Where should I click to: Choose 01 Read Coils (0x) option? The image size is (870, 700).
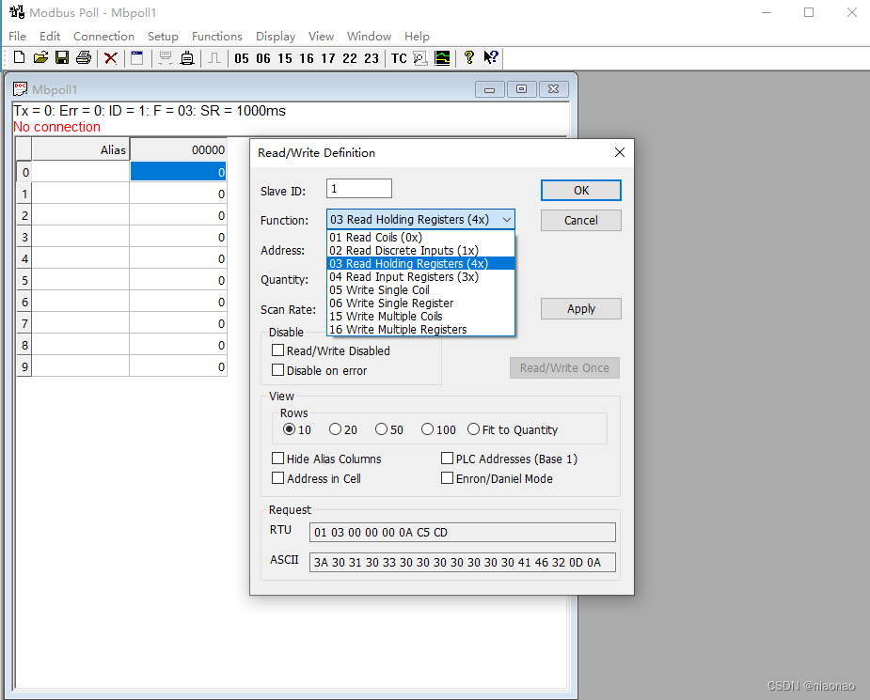coord(421,237)
